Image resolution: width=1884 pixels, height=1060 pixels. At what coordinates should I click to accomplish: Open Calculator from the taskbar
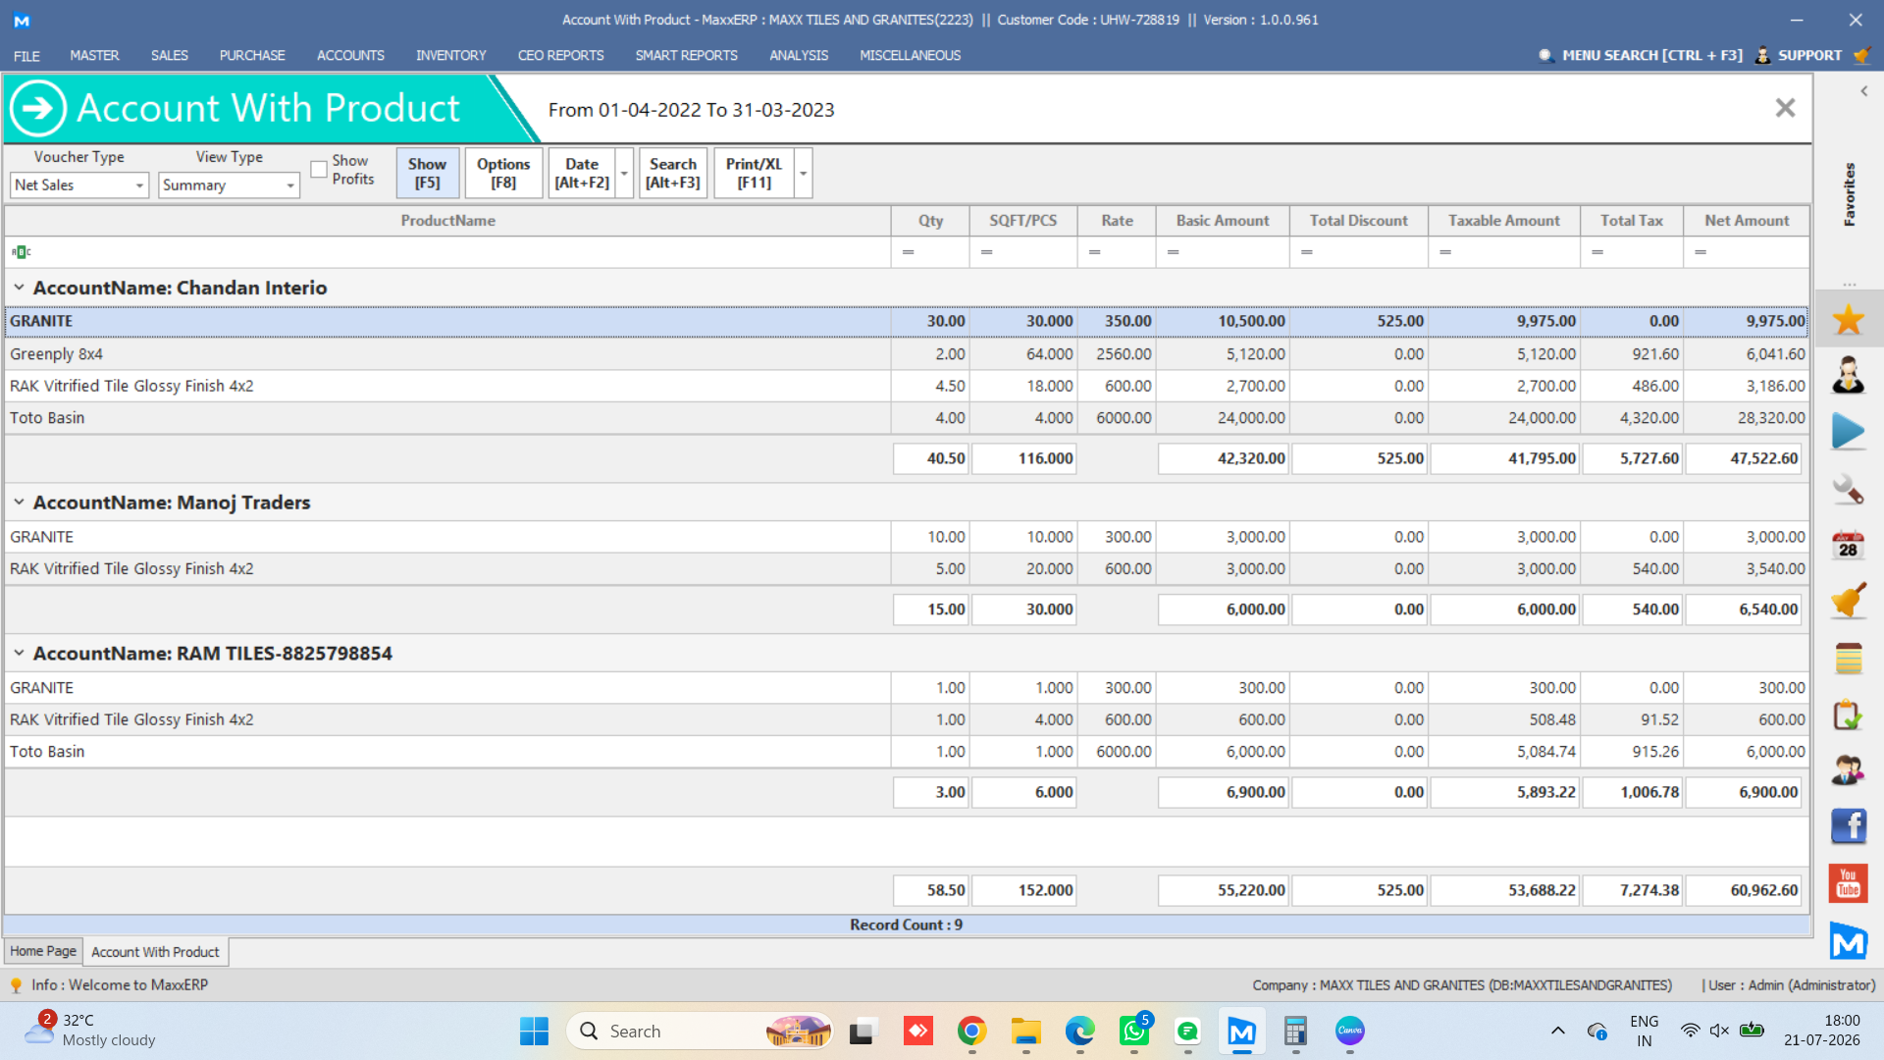pyautogui.click(x=1295, y=1031)
